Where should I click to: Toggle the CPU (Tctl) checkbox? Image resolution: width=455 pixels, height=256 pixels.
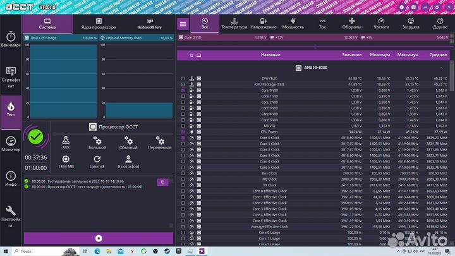(x=183, y=78)
